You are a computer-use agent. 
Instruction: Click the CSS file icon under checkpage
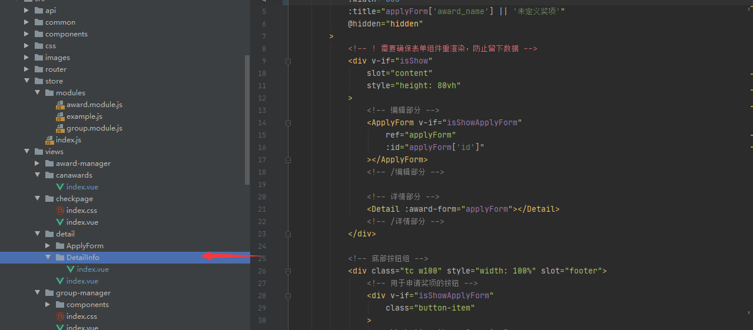pos(60,211)
